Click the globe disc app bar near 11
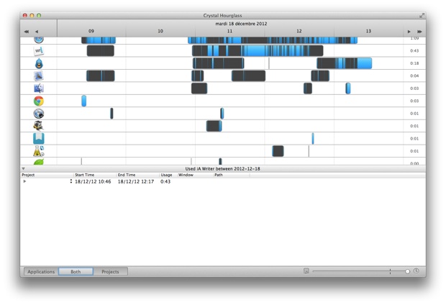Viewport: 446px width, 305px height. [222, 113]
